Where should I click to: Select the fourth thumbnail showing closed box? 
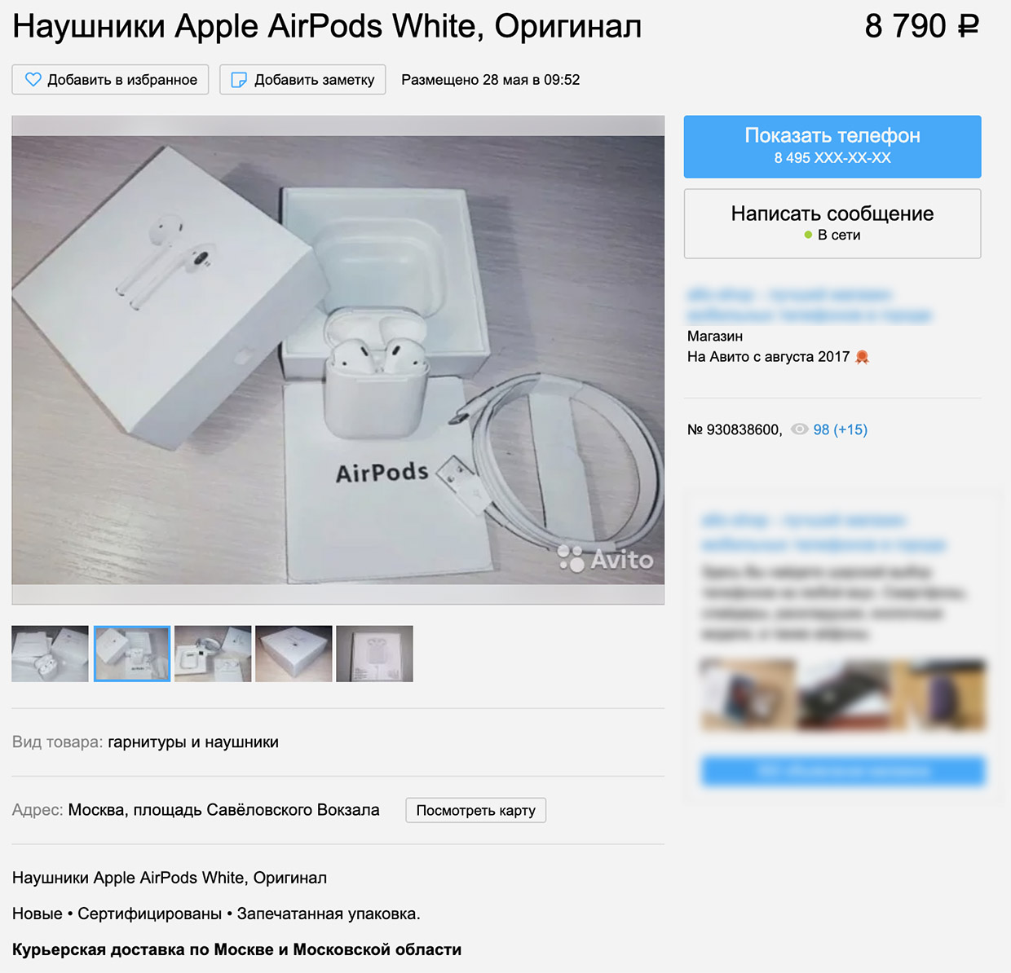pos(294,654)
